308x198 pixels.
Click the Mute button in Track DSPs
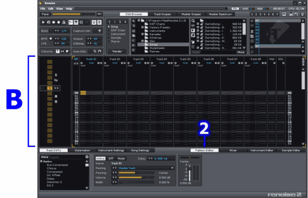(121, 158)
